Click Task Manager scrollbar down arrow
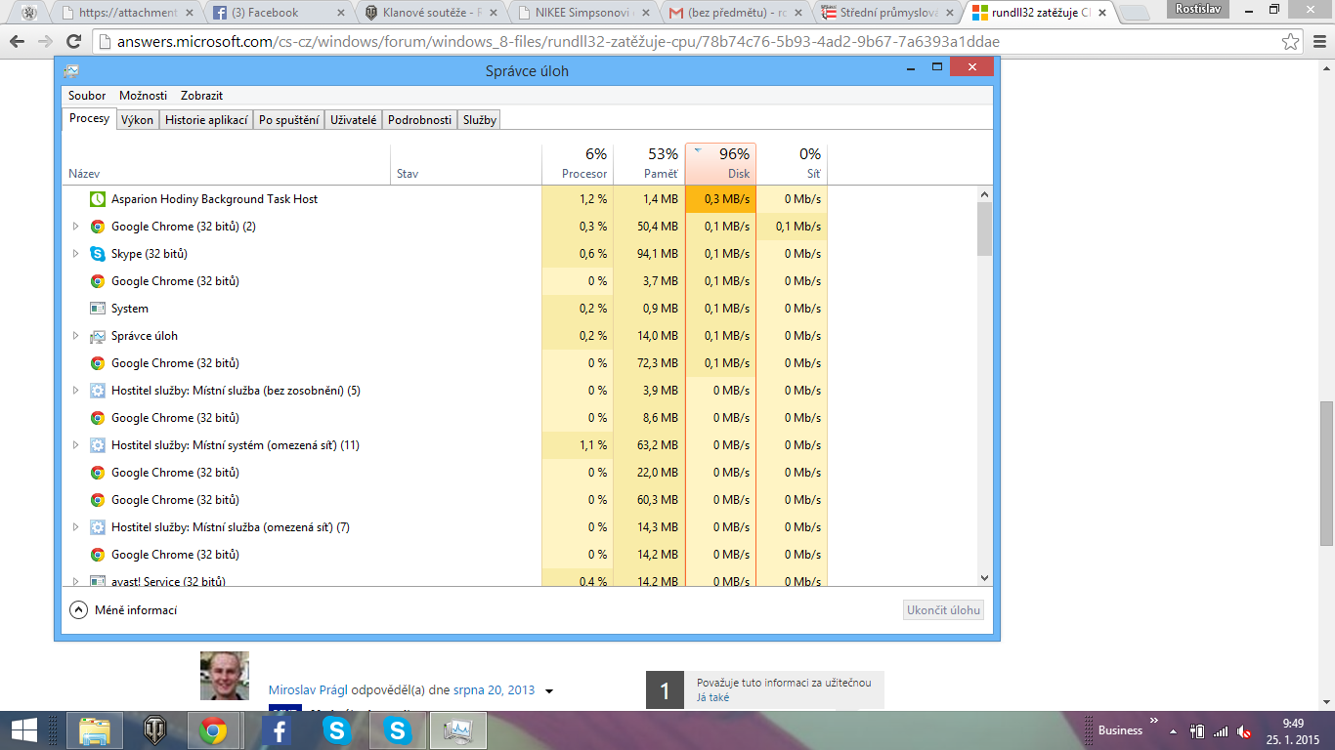This screenshot has width=1335, height=750. (x=984, y=578)
